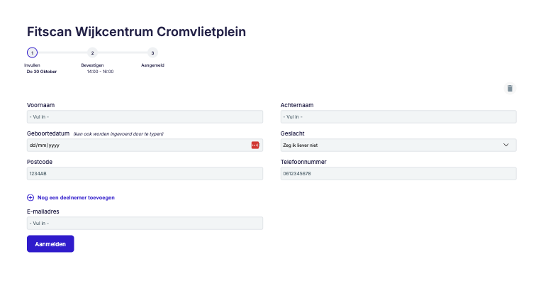Click step 2 Bevestigen circle
Image resolution: width=543 pixels, height=308 pixels.
(92, 53)
